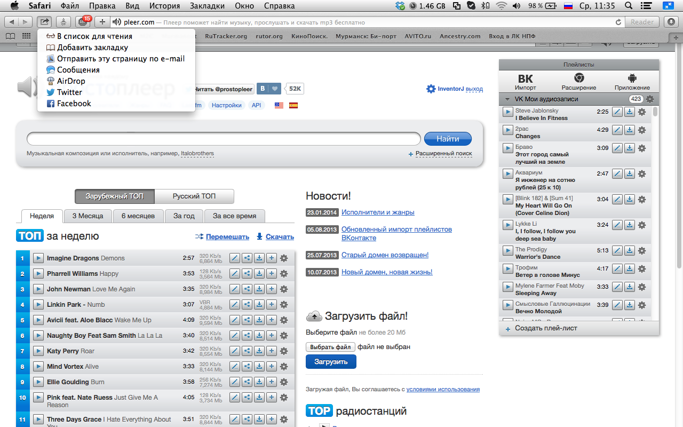The width and height of the screenshot is (683, 427).
Task: Click the Перемешать shuffle link
Action: [x=227, y=237]
